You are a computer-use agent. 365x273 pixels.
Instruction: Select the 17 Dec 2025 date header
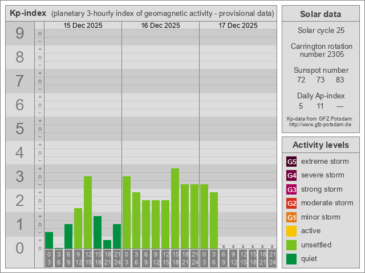(238, 26)
